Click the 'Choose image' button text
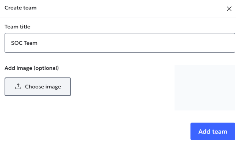The image size is (236, 145). [43, 87]
